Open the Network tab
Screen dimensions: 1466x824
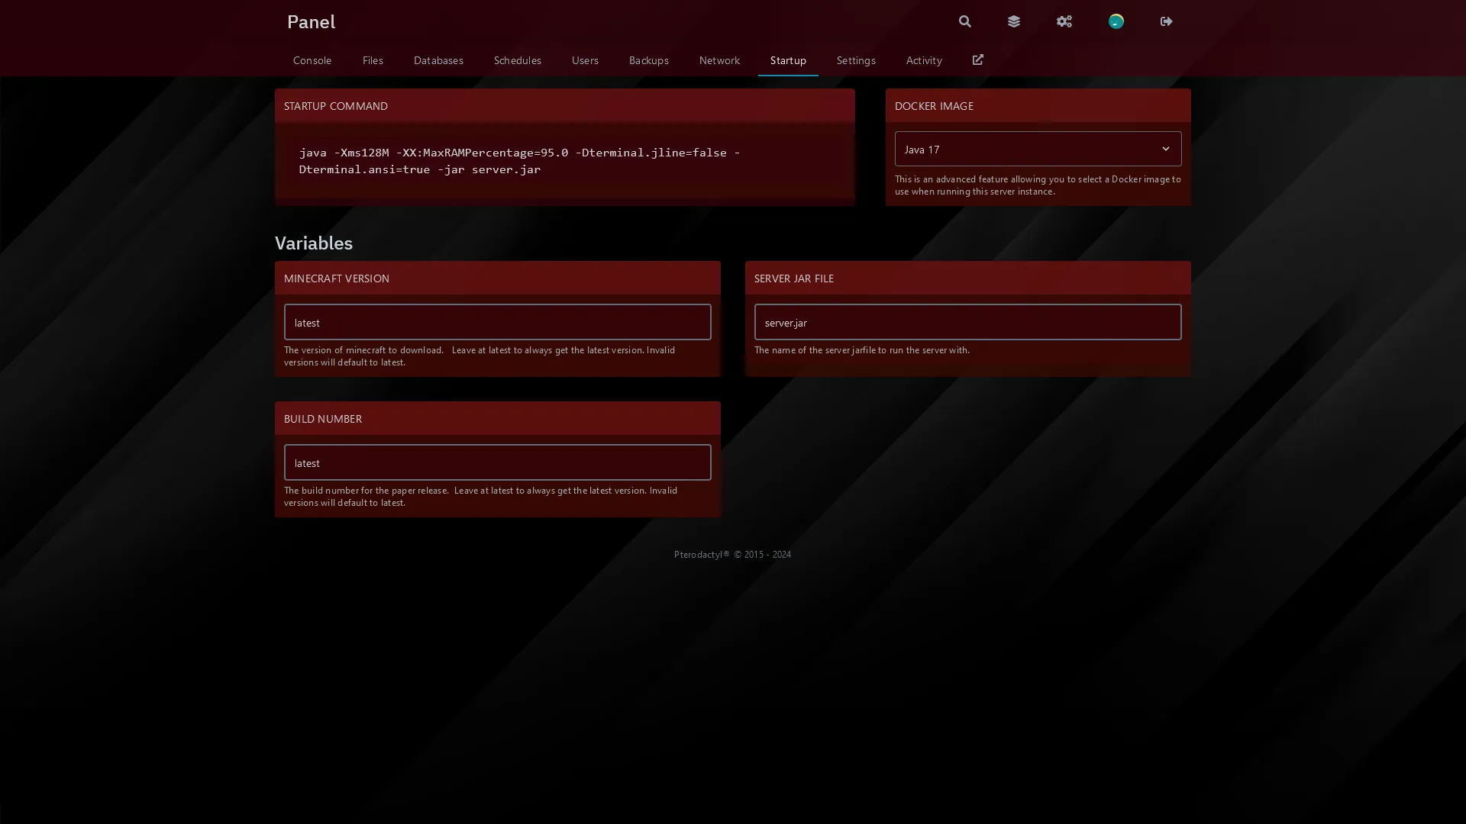[x=718, y=60]
